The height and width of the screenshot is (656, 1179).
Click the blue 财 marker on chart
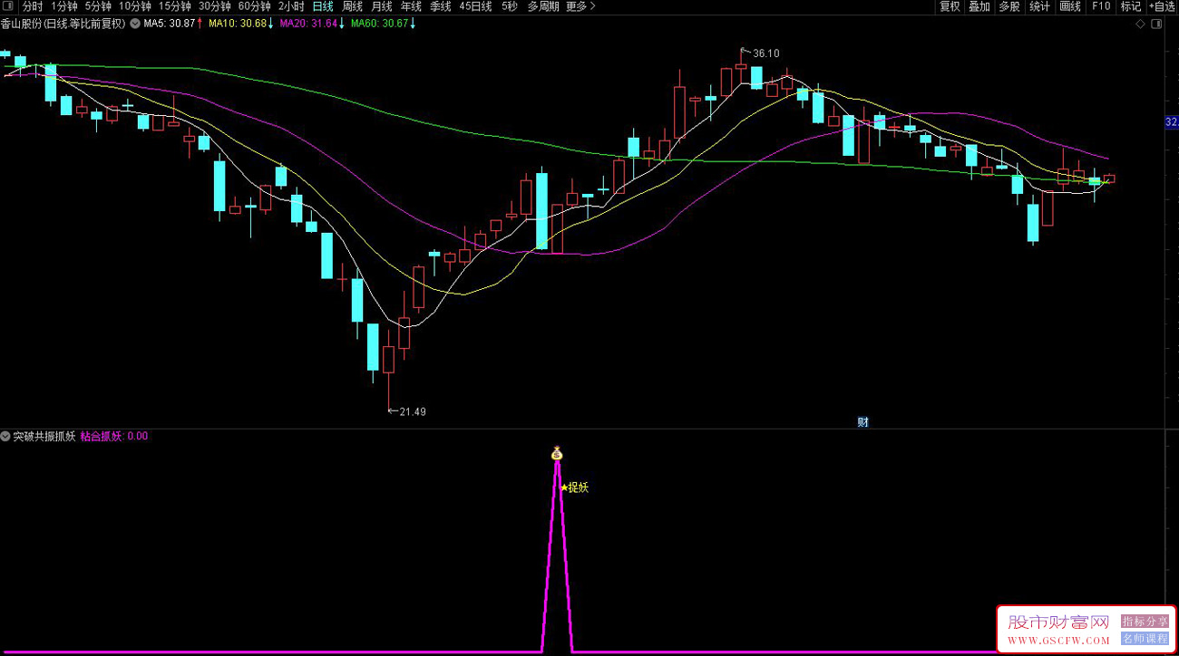862,421
